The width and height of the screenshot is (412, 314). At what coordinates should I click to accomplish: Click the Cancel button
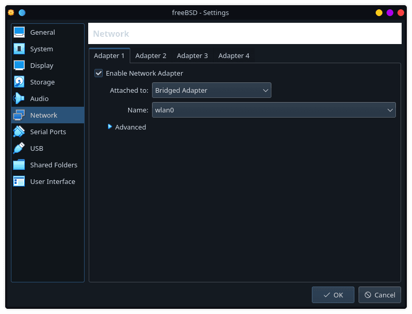[x=380, y=295]
